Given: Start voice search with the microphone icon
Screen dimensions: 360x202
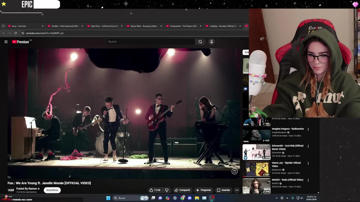Looking at the screenshot, I should click(211, 42).
